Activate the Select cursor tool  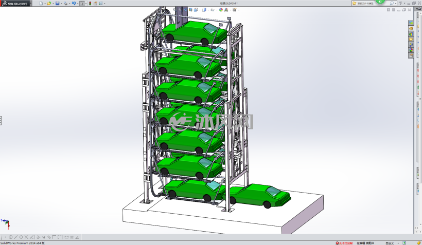82,4
